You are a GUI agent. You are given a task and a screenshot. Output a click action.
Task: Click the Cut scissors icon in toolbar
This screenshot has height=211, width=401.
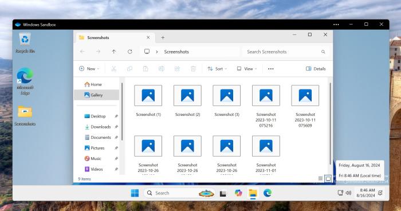[114, 69]
